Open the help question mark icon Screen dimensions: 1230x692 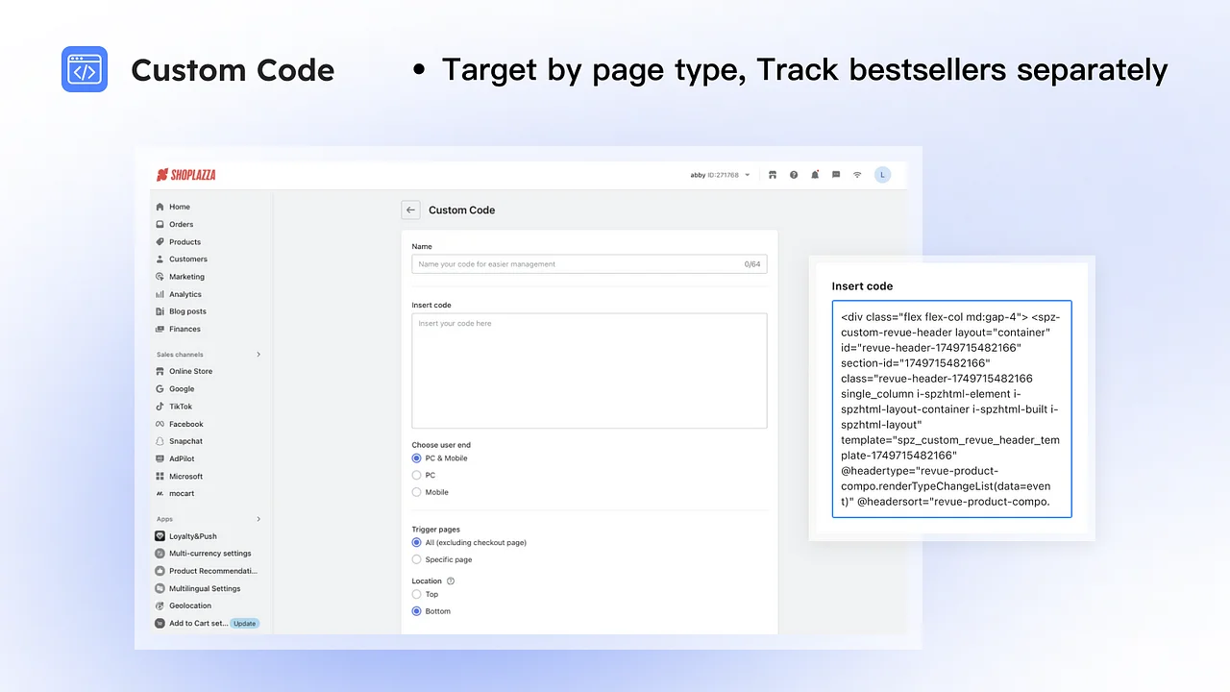(x=793, y=174)
